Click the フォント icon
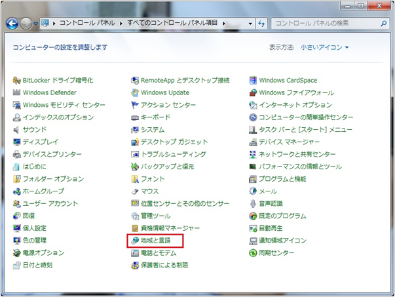This screenshot has height=297, width=395. [135, 179]
